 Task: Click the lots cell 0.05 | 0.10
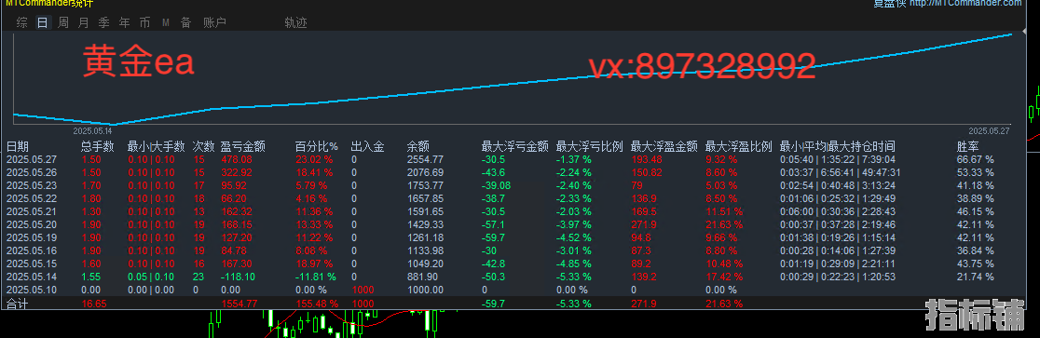tap(151, 277)
